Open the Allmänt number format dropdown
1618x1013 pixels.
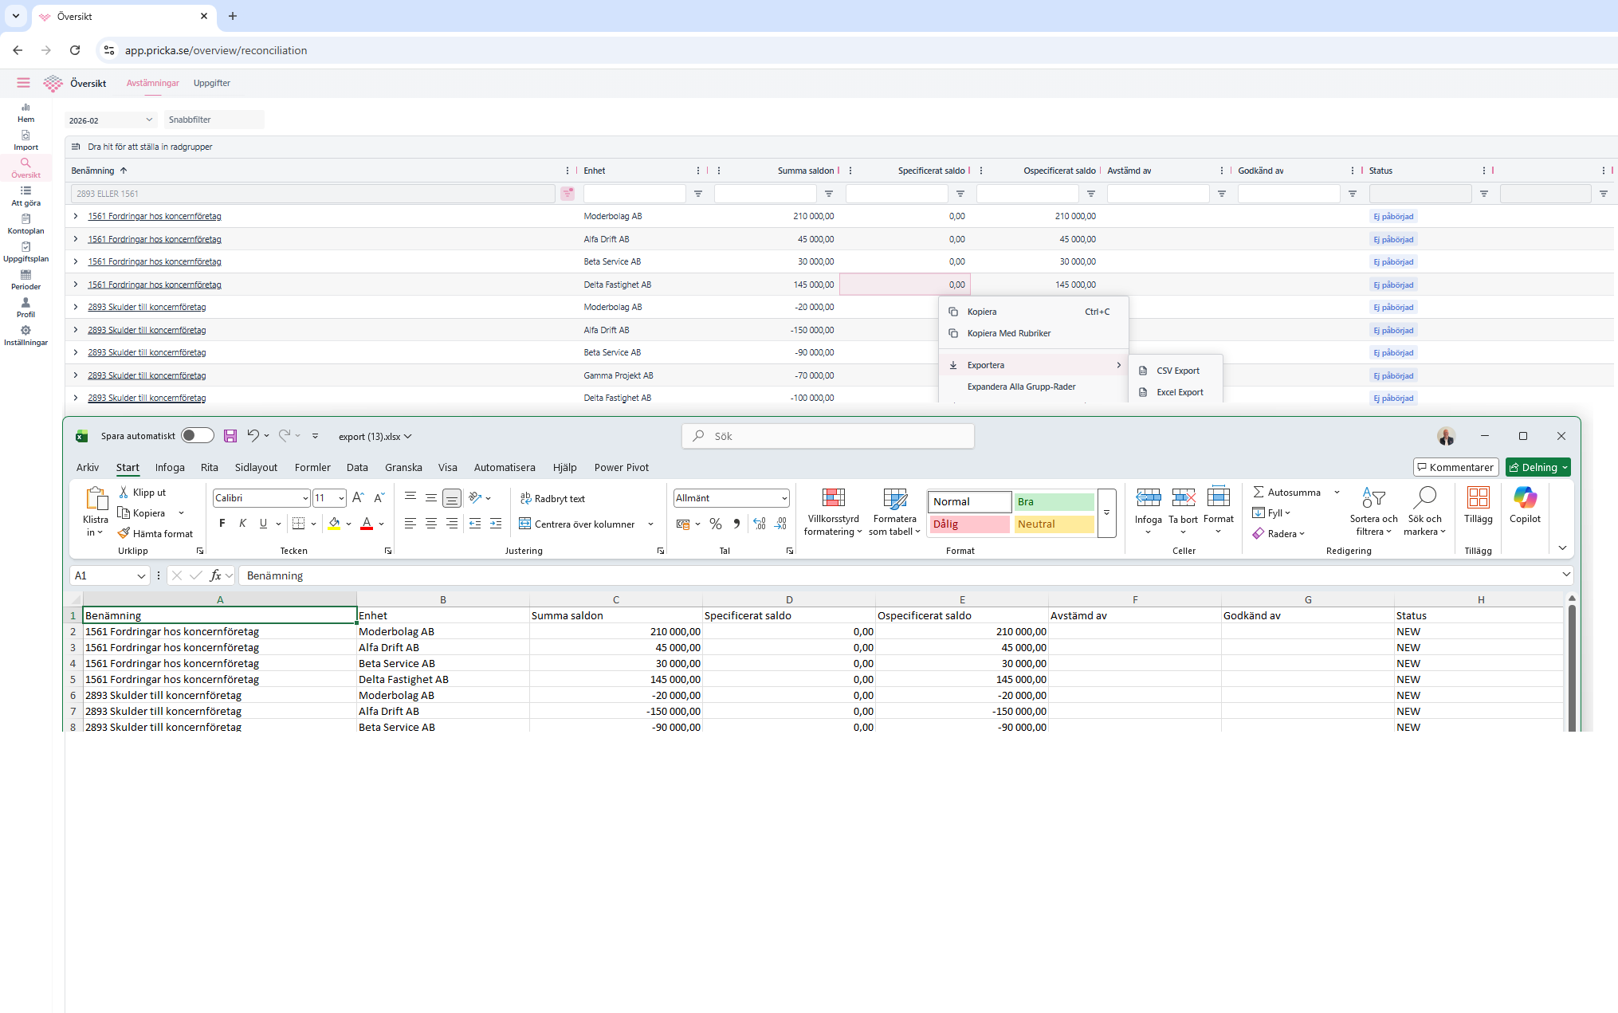(x=784, y=498)
